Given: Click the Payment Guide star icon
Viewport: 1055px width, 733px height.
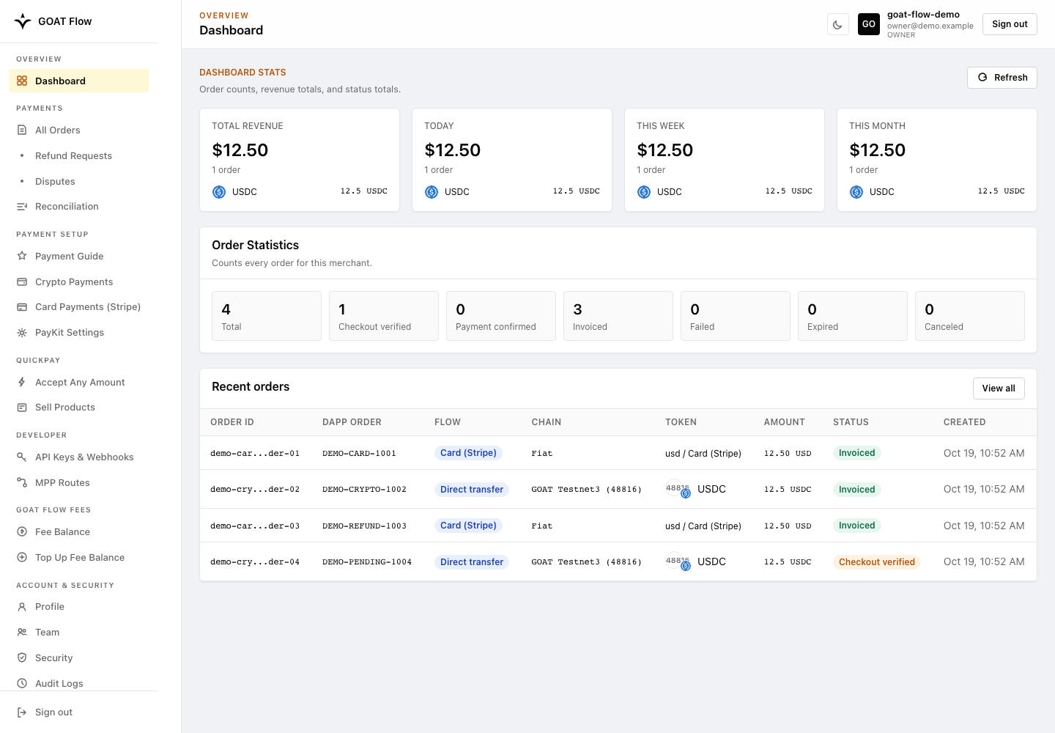Looking at the screenshot, I should tap(22, 256).
